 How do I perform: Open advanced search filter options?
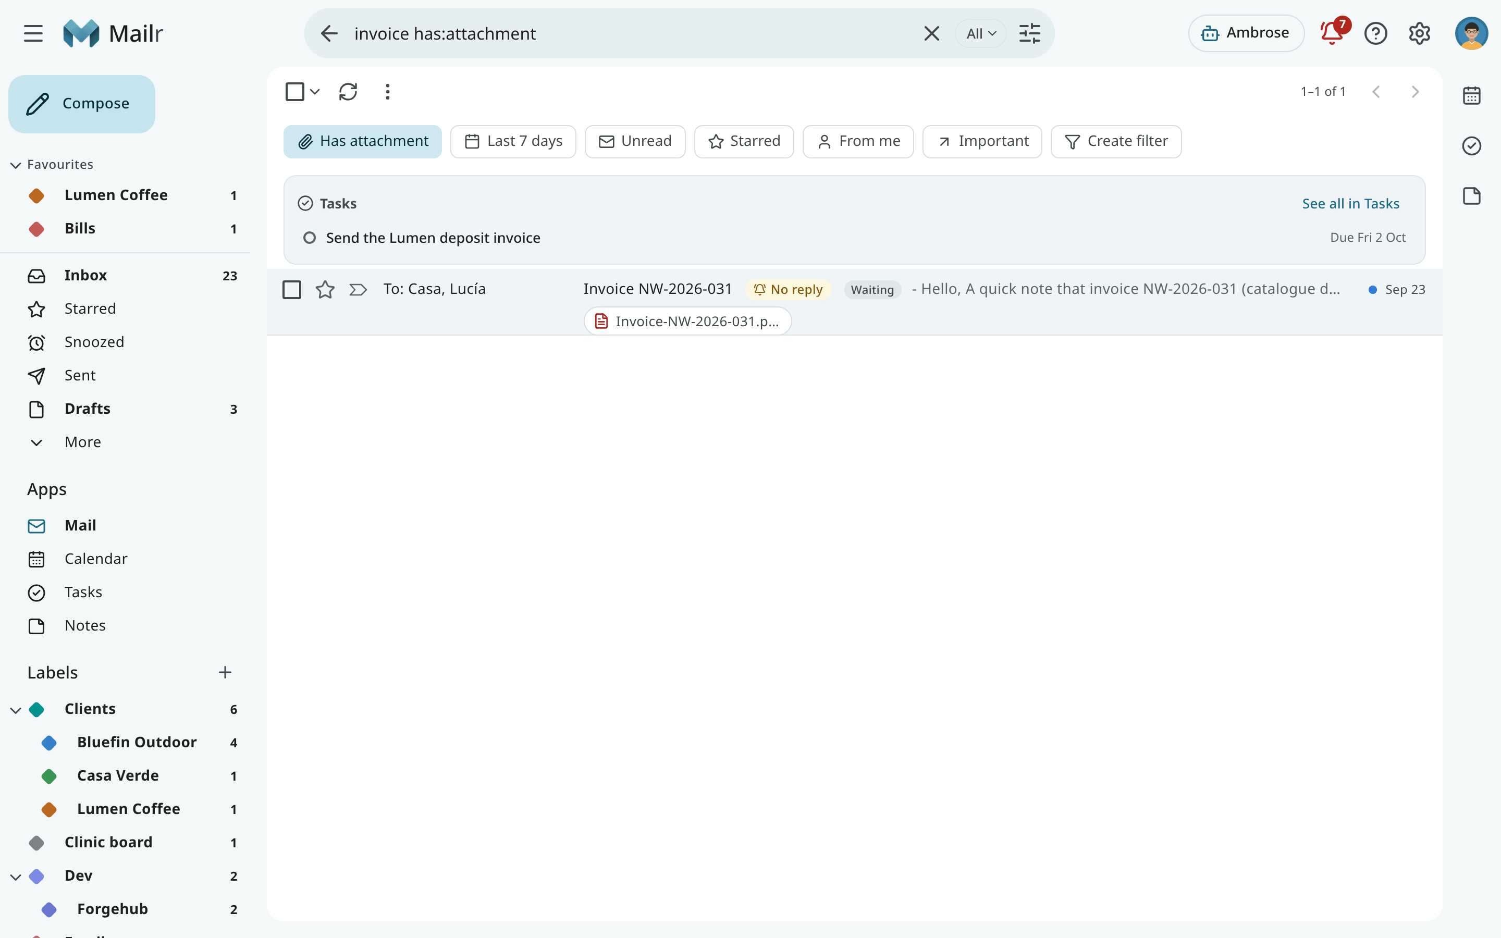pos(1030,33)
